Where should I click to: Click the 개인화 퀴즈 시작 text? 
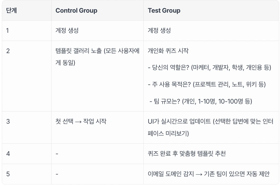tap(168, 51)
